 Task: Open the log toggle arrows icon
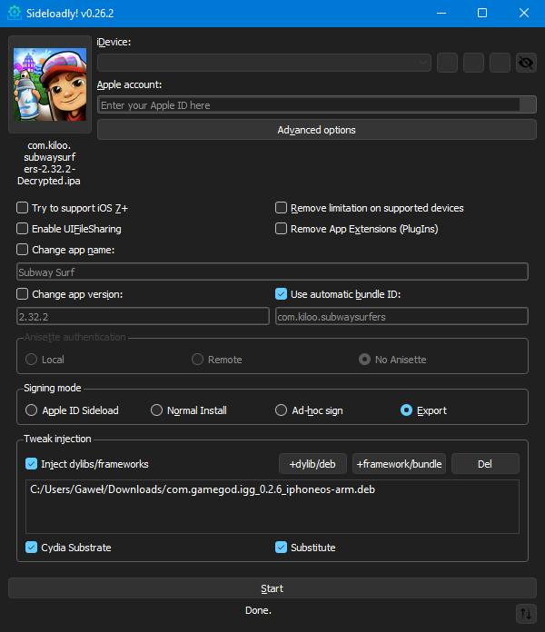click(526, 614)
